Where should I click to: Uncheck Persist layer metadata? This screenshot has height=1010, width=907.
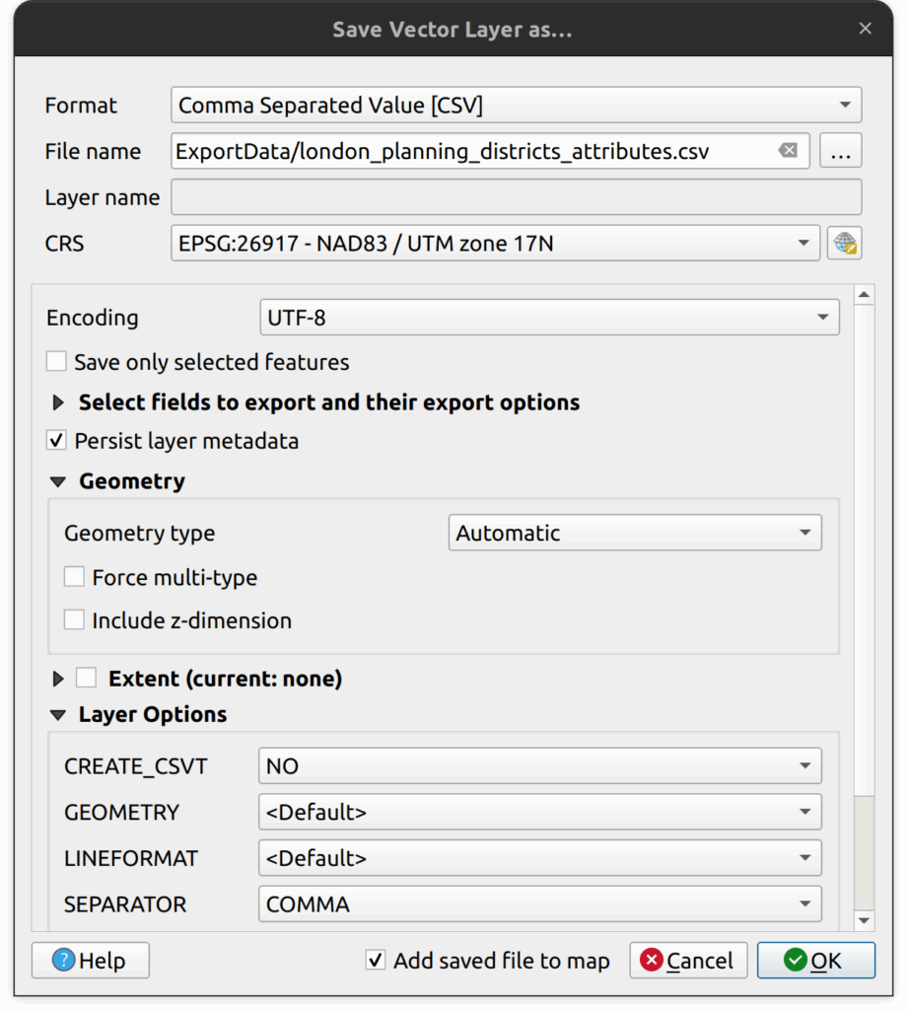click(57, 441)
